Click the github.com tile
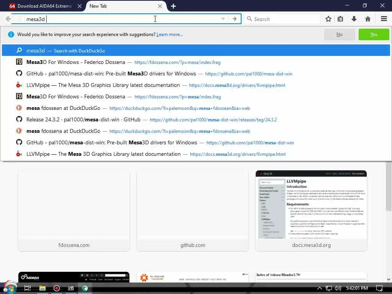Image resolution: width=392 pixels, height=294 pixels. 193,211
